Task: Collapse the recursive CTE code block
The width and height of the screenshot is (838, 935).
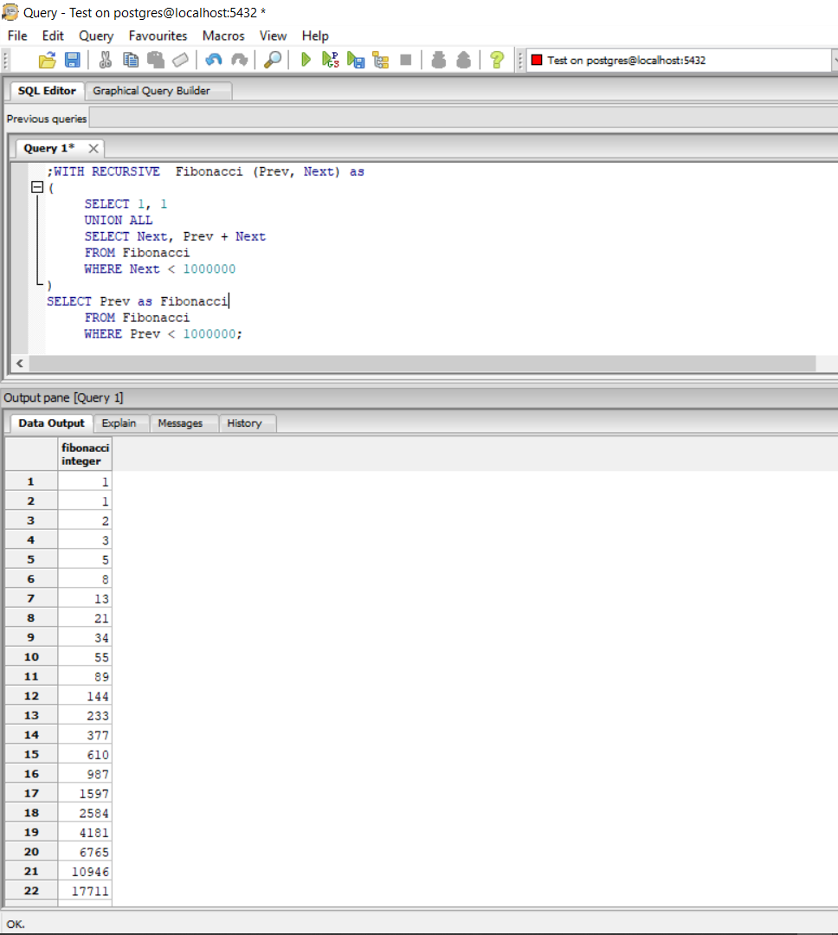Action: pos(36,187)
